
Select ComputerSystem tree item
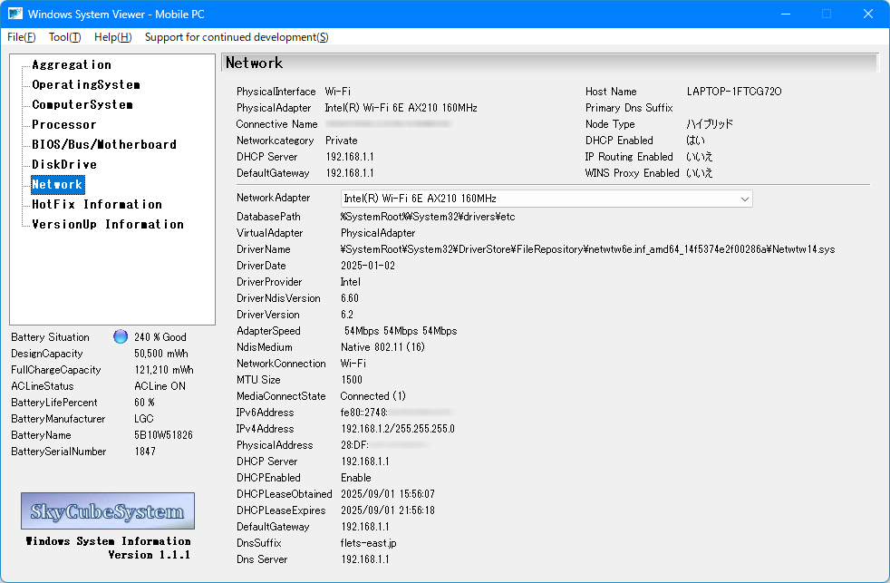82,105
